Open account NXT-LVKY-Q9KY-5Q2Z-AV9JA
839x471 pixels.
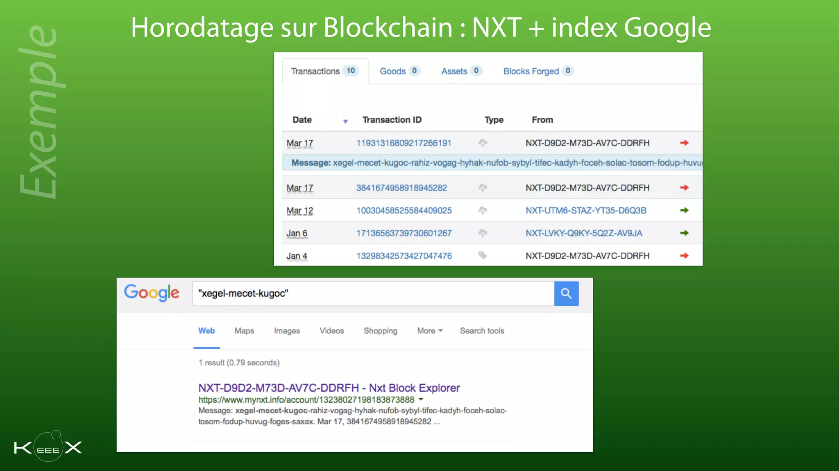coord(584,233)
